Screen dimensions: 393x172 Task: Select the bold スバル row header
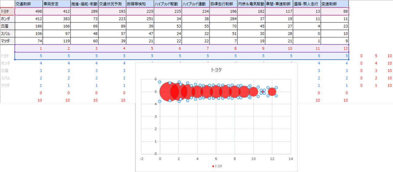(x=8, y=34)
